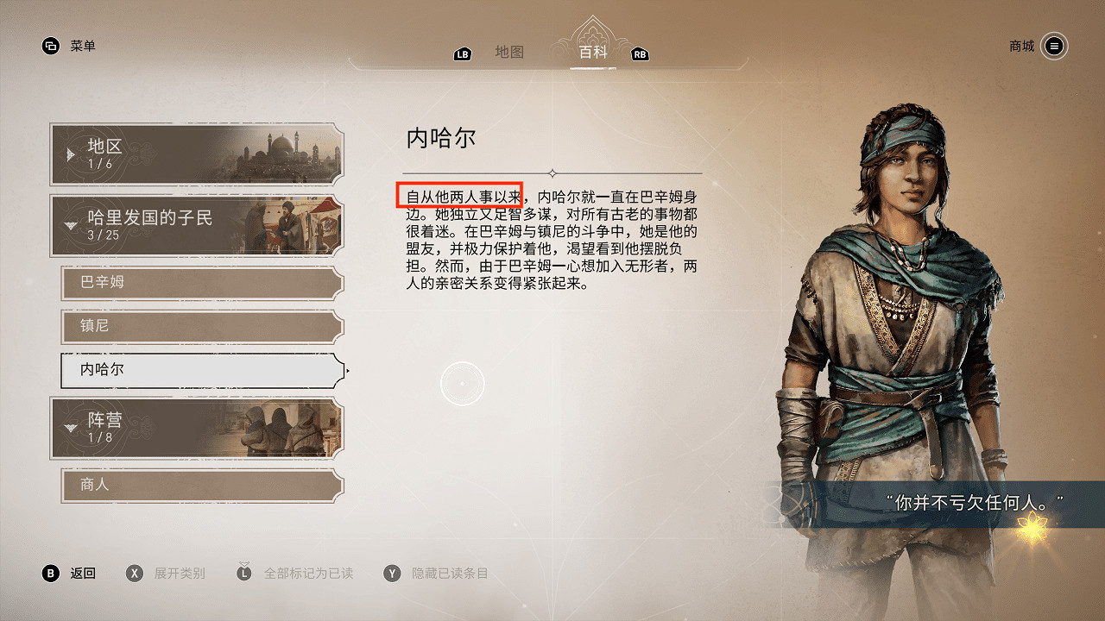Toggle 隐藏已读条目 option
Image resolution: width=1105 pixels, height=621 pixels.
(450, 574)
